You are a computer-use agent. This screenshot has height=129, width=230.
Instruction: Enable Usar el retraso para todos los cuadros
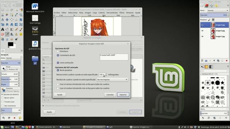coord(58,84)
